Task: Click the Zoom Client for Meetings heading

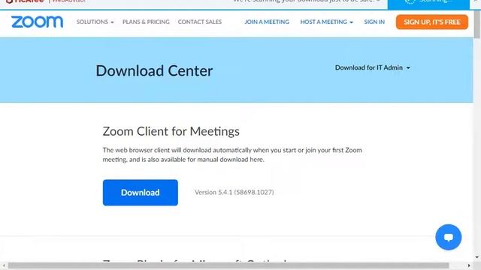Action: tap(171, 132)
